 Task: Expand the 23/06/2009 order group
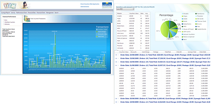[116, 58]
